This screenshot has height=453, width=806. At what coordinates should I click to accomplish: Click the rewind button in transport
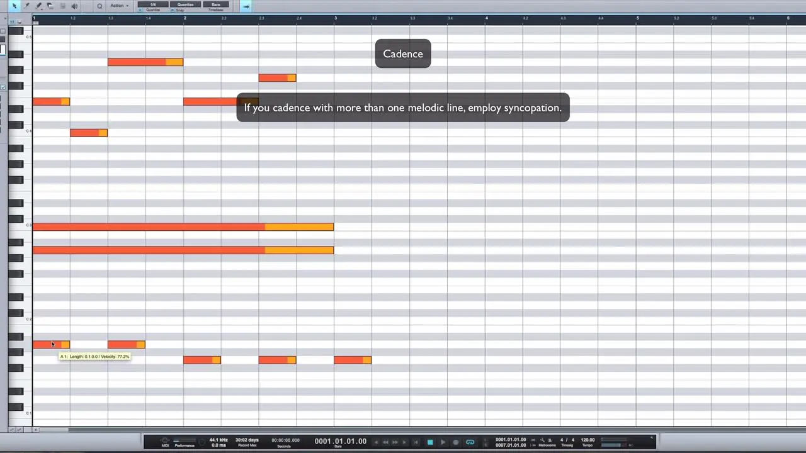point(386,442)
